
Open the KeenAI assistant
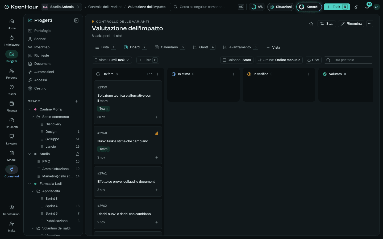[309, 7]
